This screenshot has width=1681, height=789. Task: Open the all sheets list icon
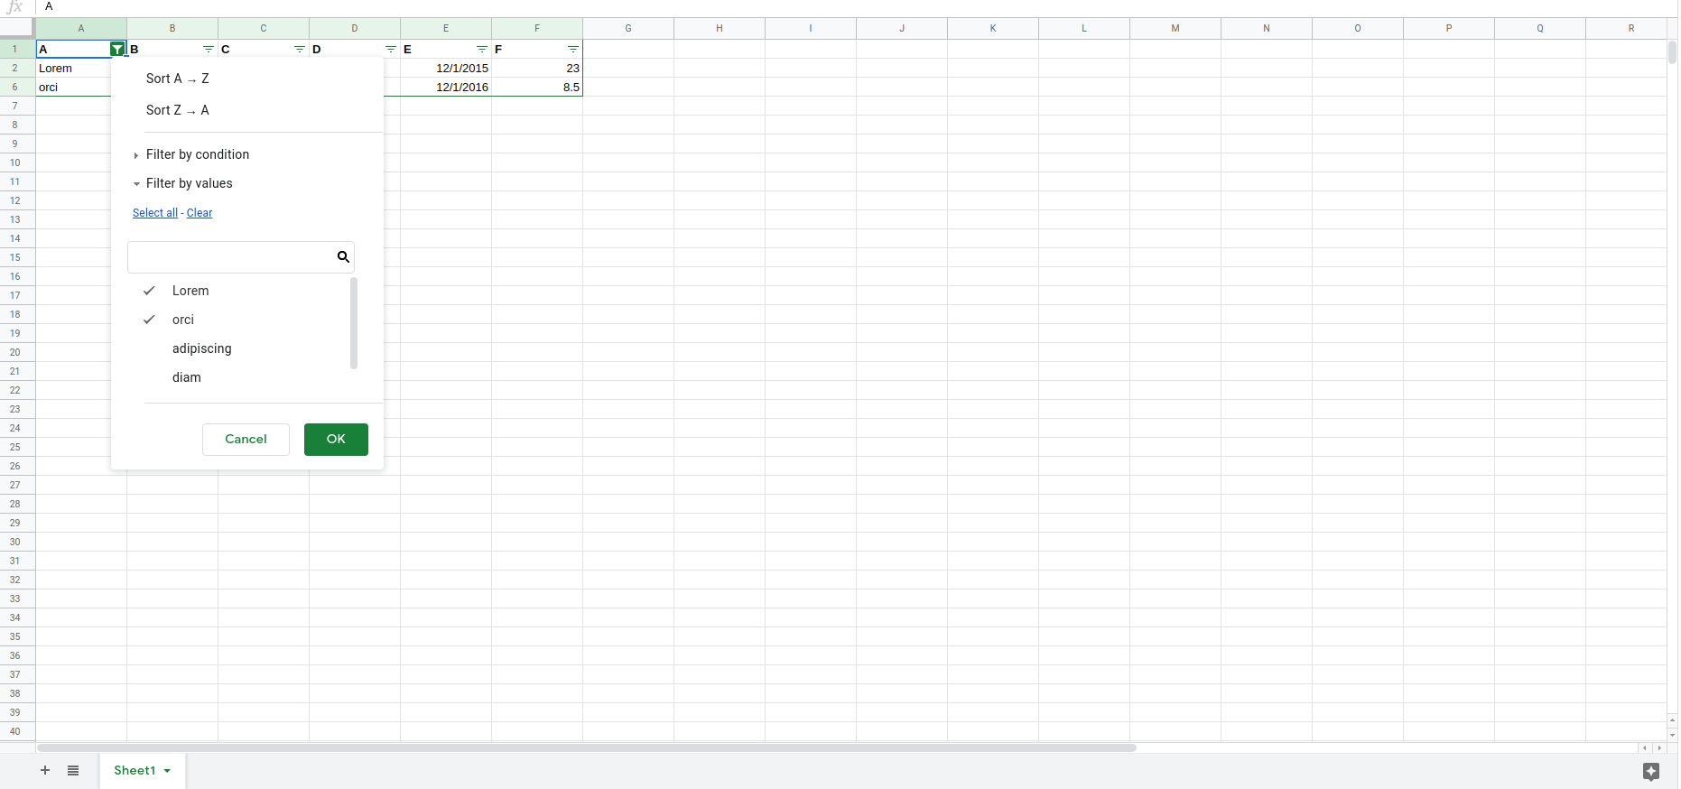(73, 770)
